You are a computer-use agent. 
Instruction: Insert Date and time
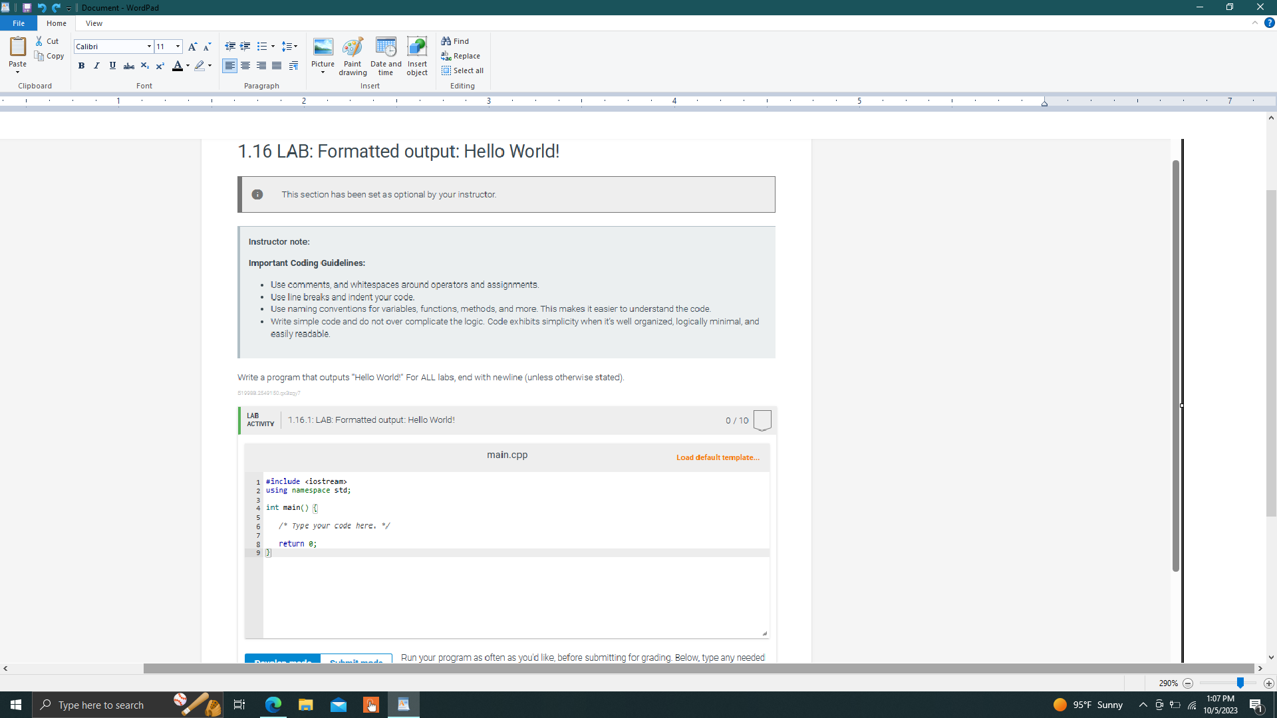[386, 56]
